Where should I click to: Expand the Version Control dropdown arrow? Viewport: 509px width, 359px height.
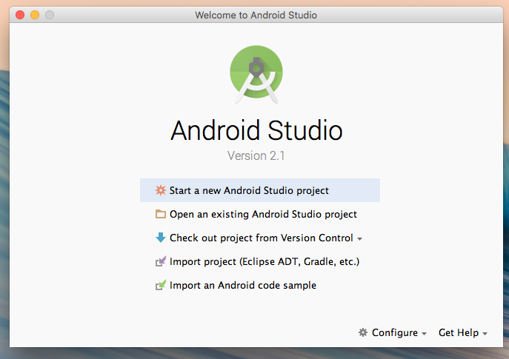(360, 239)
